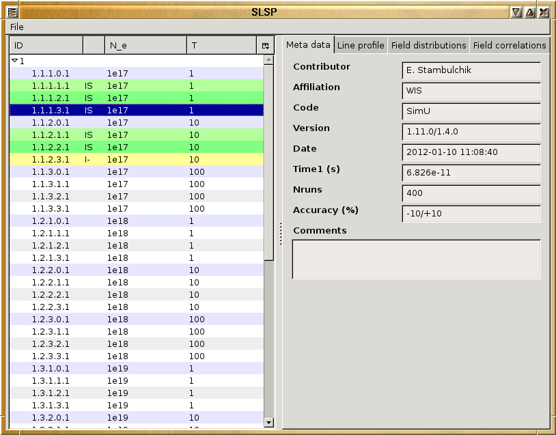Select the yellow row 1.1.2.3.1
This screenshot has width=556, height=435.
point(51,160)
